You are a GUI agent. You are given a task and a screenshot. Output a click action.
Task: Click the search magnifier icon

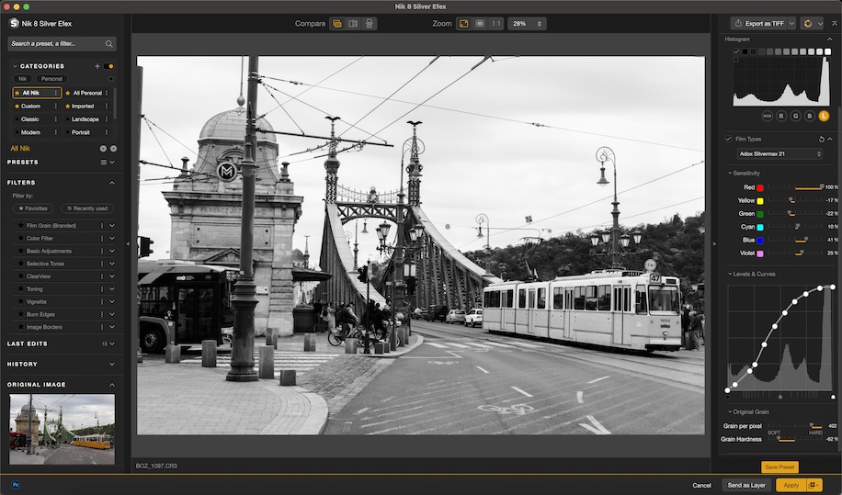(109, 43)
